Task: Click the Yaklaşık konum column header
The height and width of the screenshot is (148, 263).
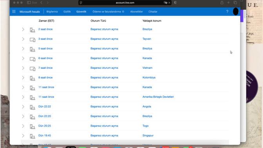Action: [x=152, y=21]
